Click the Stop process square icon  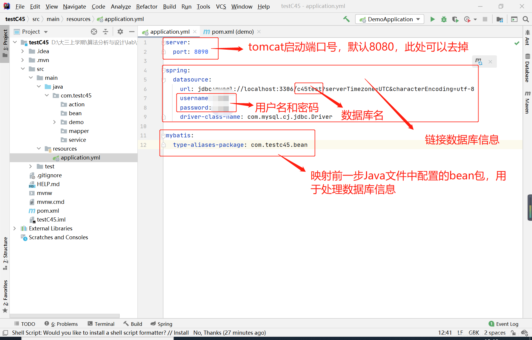tap(485, 19)
